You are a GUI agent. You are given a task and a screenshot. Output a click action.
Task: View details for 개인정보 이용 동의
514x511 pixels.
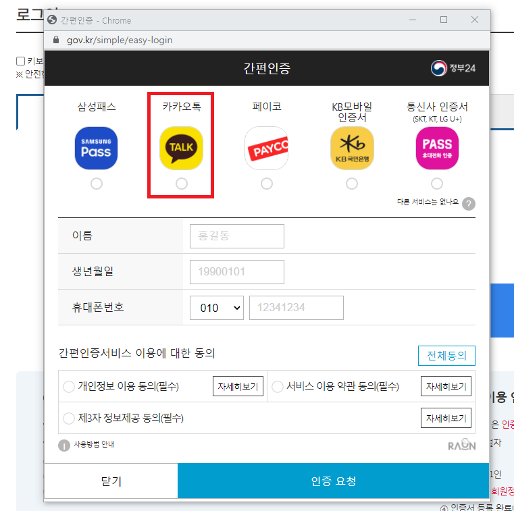point(238,386)
